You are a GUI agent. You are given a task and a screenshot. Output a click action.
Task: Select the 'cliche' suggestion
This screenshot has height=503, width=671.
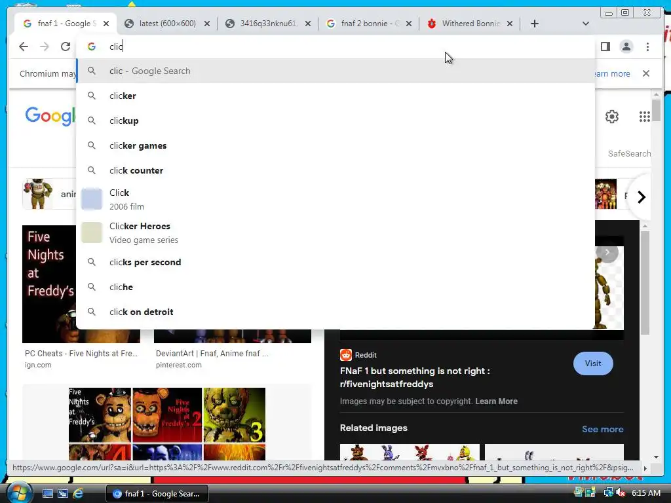pos(335,287)
